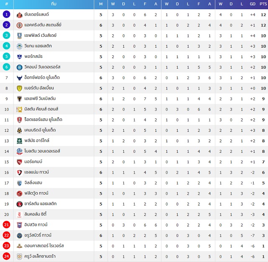Click the M matches column header
This screenshot has width=268, height=262.
(101, 4)
